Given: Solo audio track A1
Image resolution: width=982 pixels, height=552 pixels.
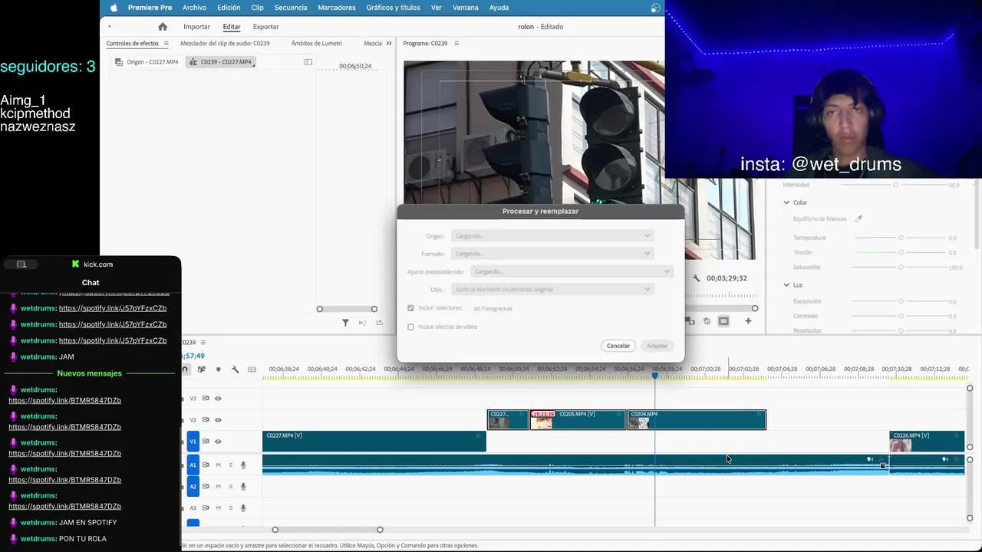Looking at the screenshot, I should pos(230,465).
